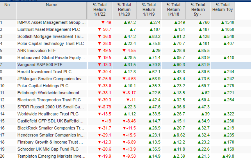Click Worldwide Healthcare 1/1/20 return 1.12

[130, 114]
